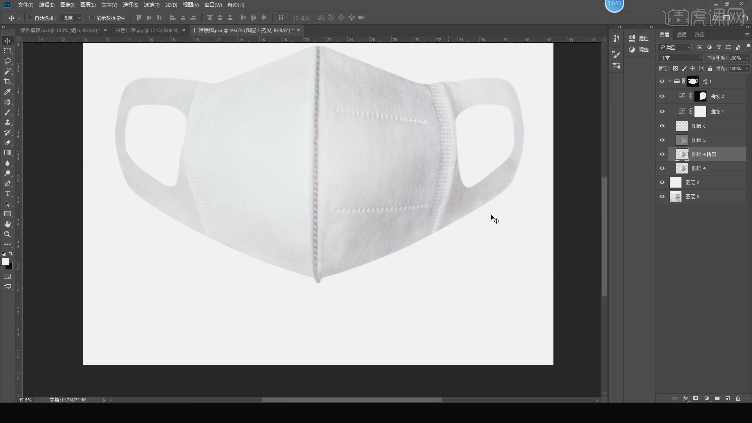Select the Clone Stamp tool
Screen dimensions: 752x423
pyautogui.click(x=7, y=122)
